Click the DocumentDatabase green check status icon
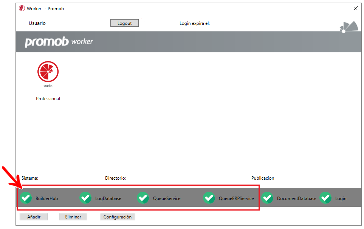 (267, 198)
